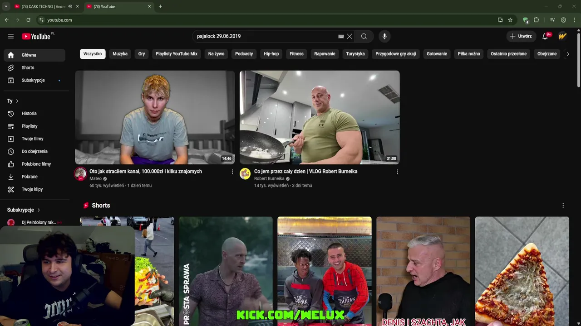This screenshot has height=326, width=581.
Task: Open the on-screen keyboard icon in search box
Action: (x=341, y=36)
